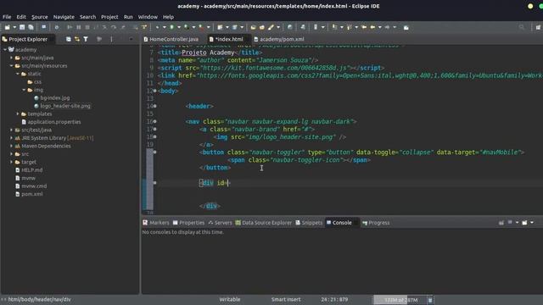This screenshot has width=543, height=305.
Task: Click the heap status memory bar
Action: coord(400,300)
